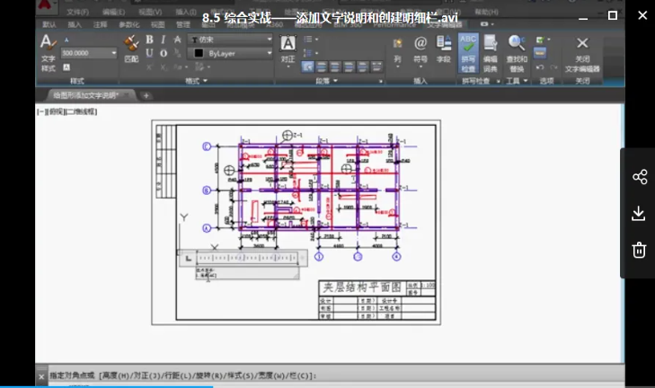Click the 匹配 match text properties brush
Image resolution: width=655 pixels, height=388 pixels.
[x=131, y=49]
